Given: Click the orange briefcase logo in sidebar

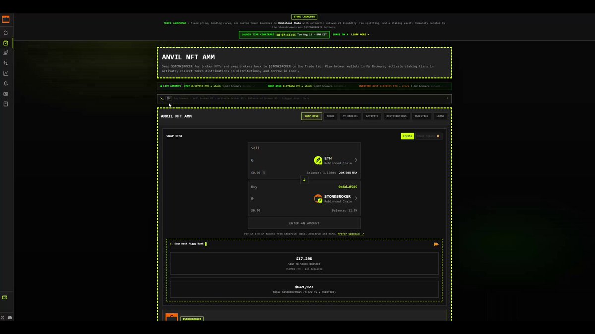Looking at the screenshot, I should tap(6, 19).
